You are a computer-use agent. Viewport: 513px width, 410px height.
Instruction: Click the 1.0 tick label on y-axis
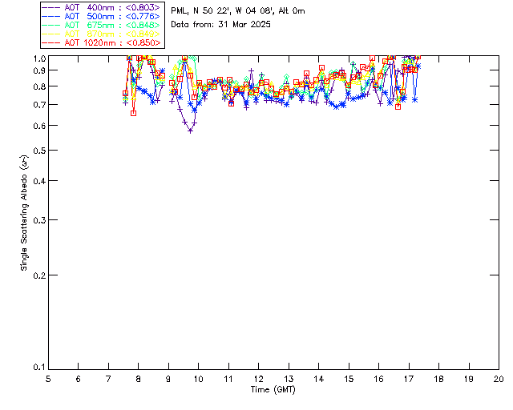click(38, 58)
